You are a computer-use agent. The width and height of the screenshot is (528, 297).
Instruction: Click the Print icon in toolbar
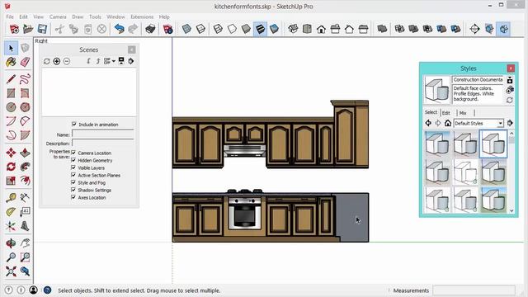point(150,29)
